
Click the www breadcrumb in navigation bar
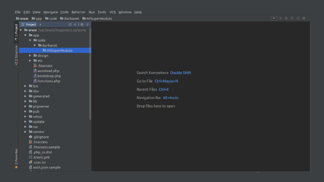click(22, 19)
